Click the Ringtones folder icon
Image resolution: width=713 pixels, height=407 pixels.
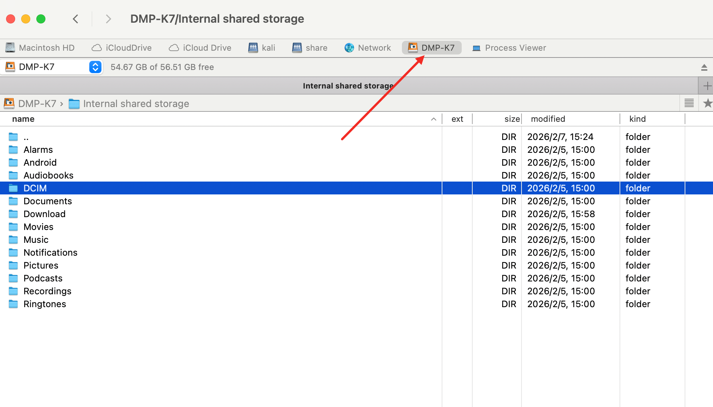14,304
